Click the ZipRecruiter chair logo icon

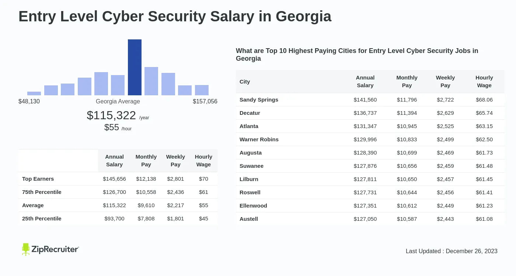tap(25, 249)
